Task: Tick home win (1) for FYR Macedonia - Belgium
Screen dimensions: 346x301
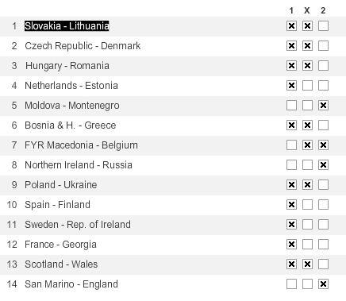Action: 291,145
